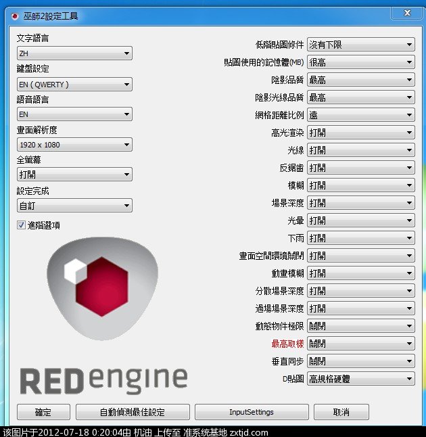This screenshot has width=426, height=437.
Task: Open the 高光渲染 dropdown
Action: [x=361, y=133]
